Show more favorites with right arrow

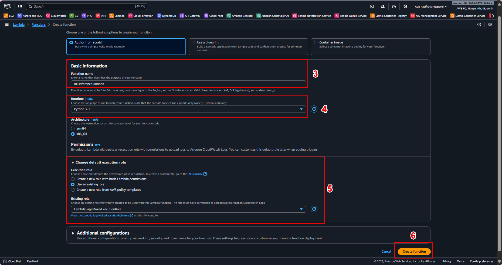tap(493, 16)
